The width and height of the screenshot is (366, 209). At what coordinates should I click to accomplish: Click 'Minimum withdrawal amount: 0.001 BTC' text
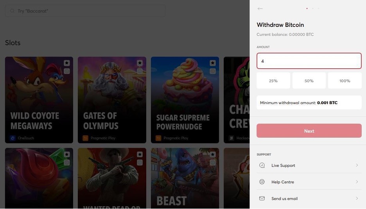click(299, 103)
